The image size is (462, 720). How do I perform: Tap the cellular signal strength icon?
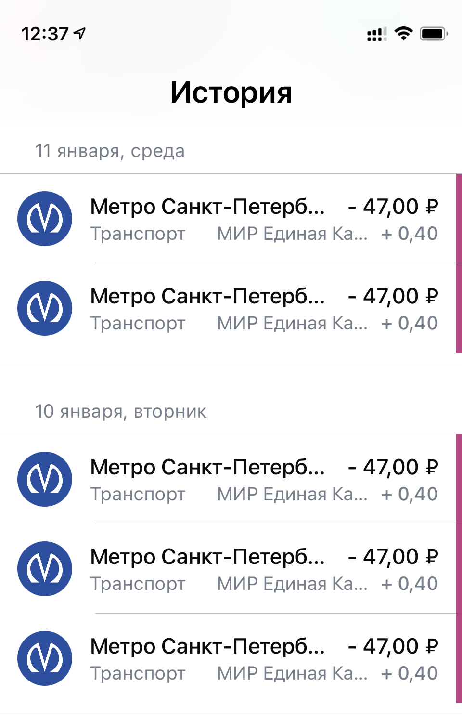pyautogui.click(x=377, y=34)
